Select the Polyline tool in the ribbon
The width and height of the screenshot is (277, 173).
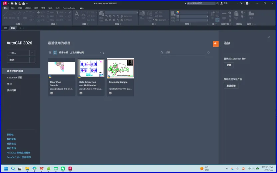12,15
